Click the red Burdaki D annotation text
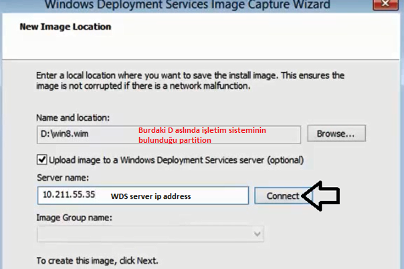Image resolution: width=404 pixels, height=269 pixels. click(x=202, y=135)
